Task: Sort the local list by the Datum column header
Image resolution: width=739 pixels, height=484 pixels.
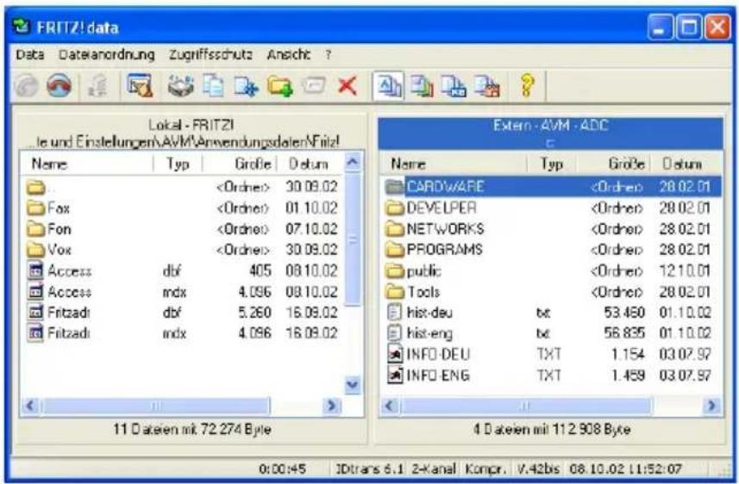Action: (310, 164)
